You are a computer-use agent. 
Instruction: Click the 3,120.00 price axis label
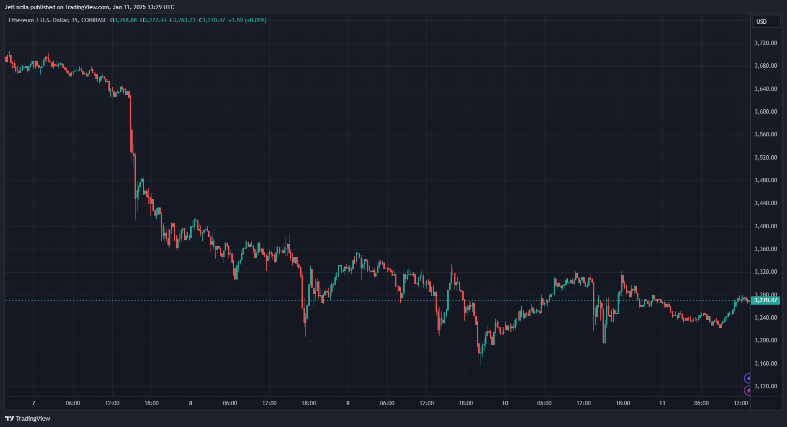point(766,386)
